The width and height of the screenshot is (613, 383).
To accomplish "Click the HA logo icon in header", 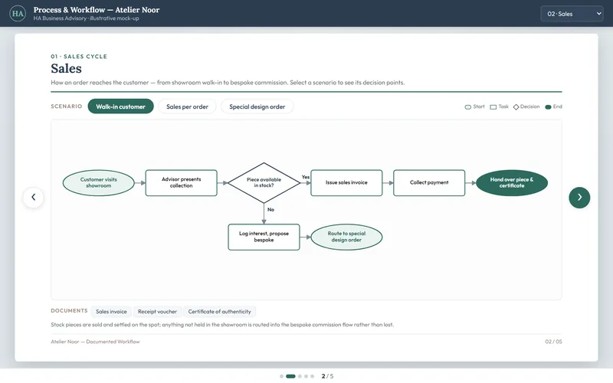I will click(x=18, y=14).
